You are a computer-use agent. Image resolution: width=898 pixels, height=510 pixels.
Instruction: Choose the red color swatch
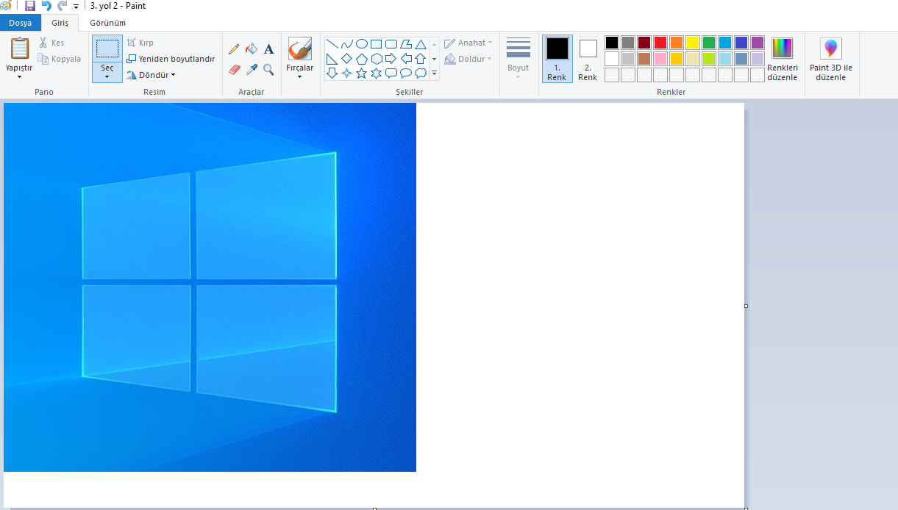(660, 43)
